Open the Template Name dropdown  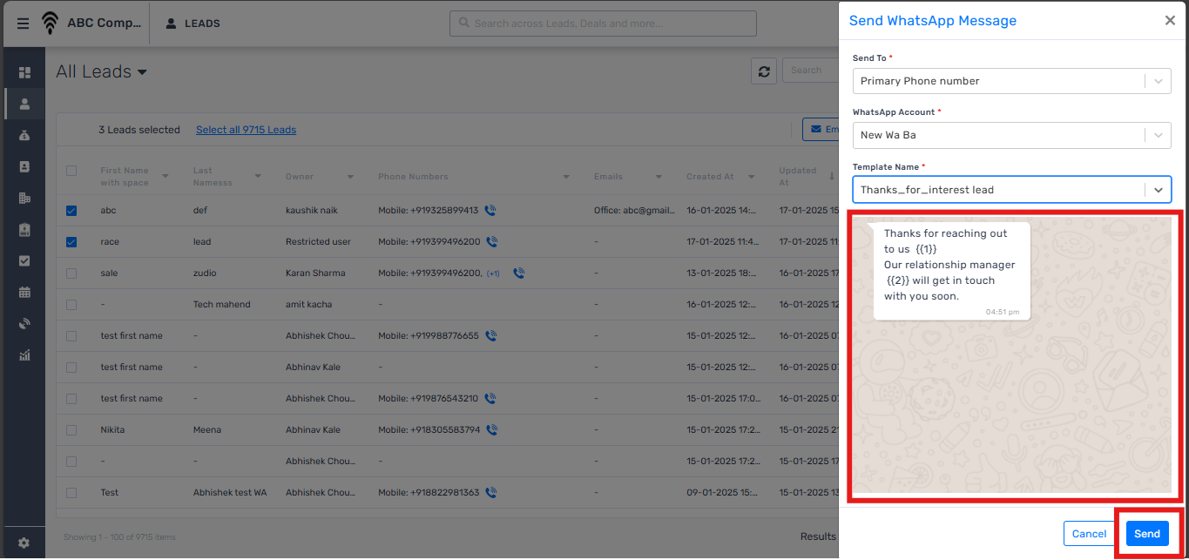pyautogui.click(x=1011, y=189)
